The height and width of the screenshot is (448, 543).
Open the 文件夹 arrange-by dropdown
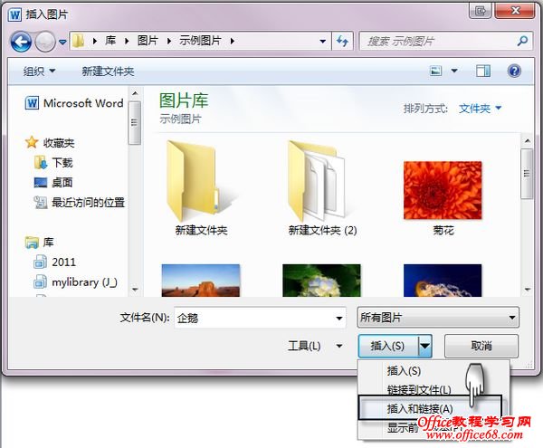click(480, 109)
